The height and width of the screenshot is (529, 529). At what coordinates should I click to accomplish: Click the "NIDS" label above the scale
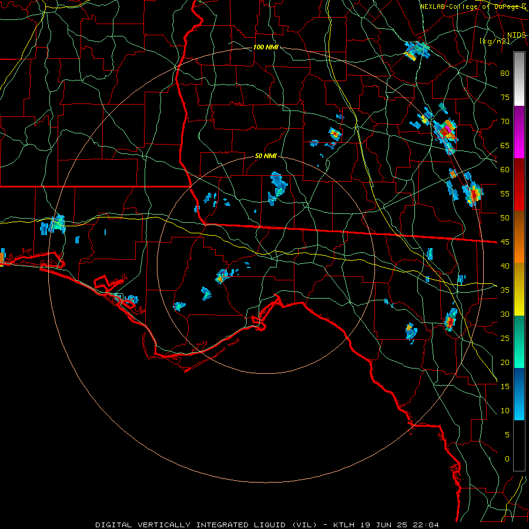(x=516, y=35)
